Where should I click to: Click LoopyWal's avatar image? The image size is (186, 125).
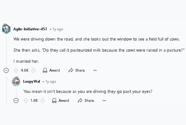(x=16, y=81)
